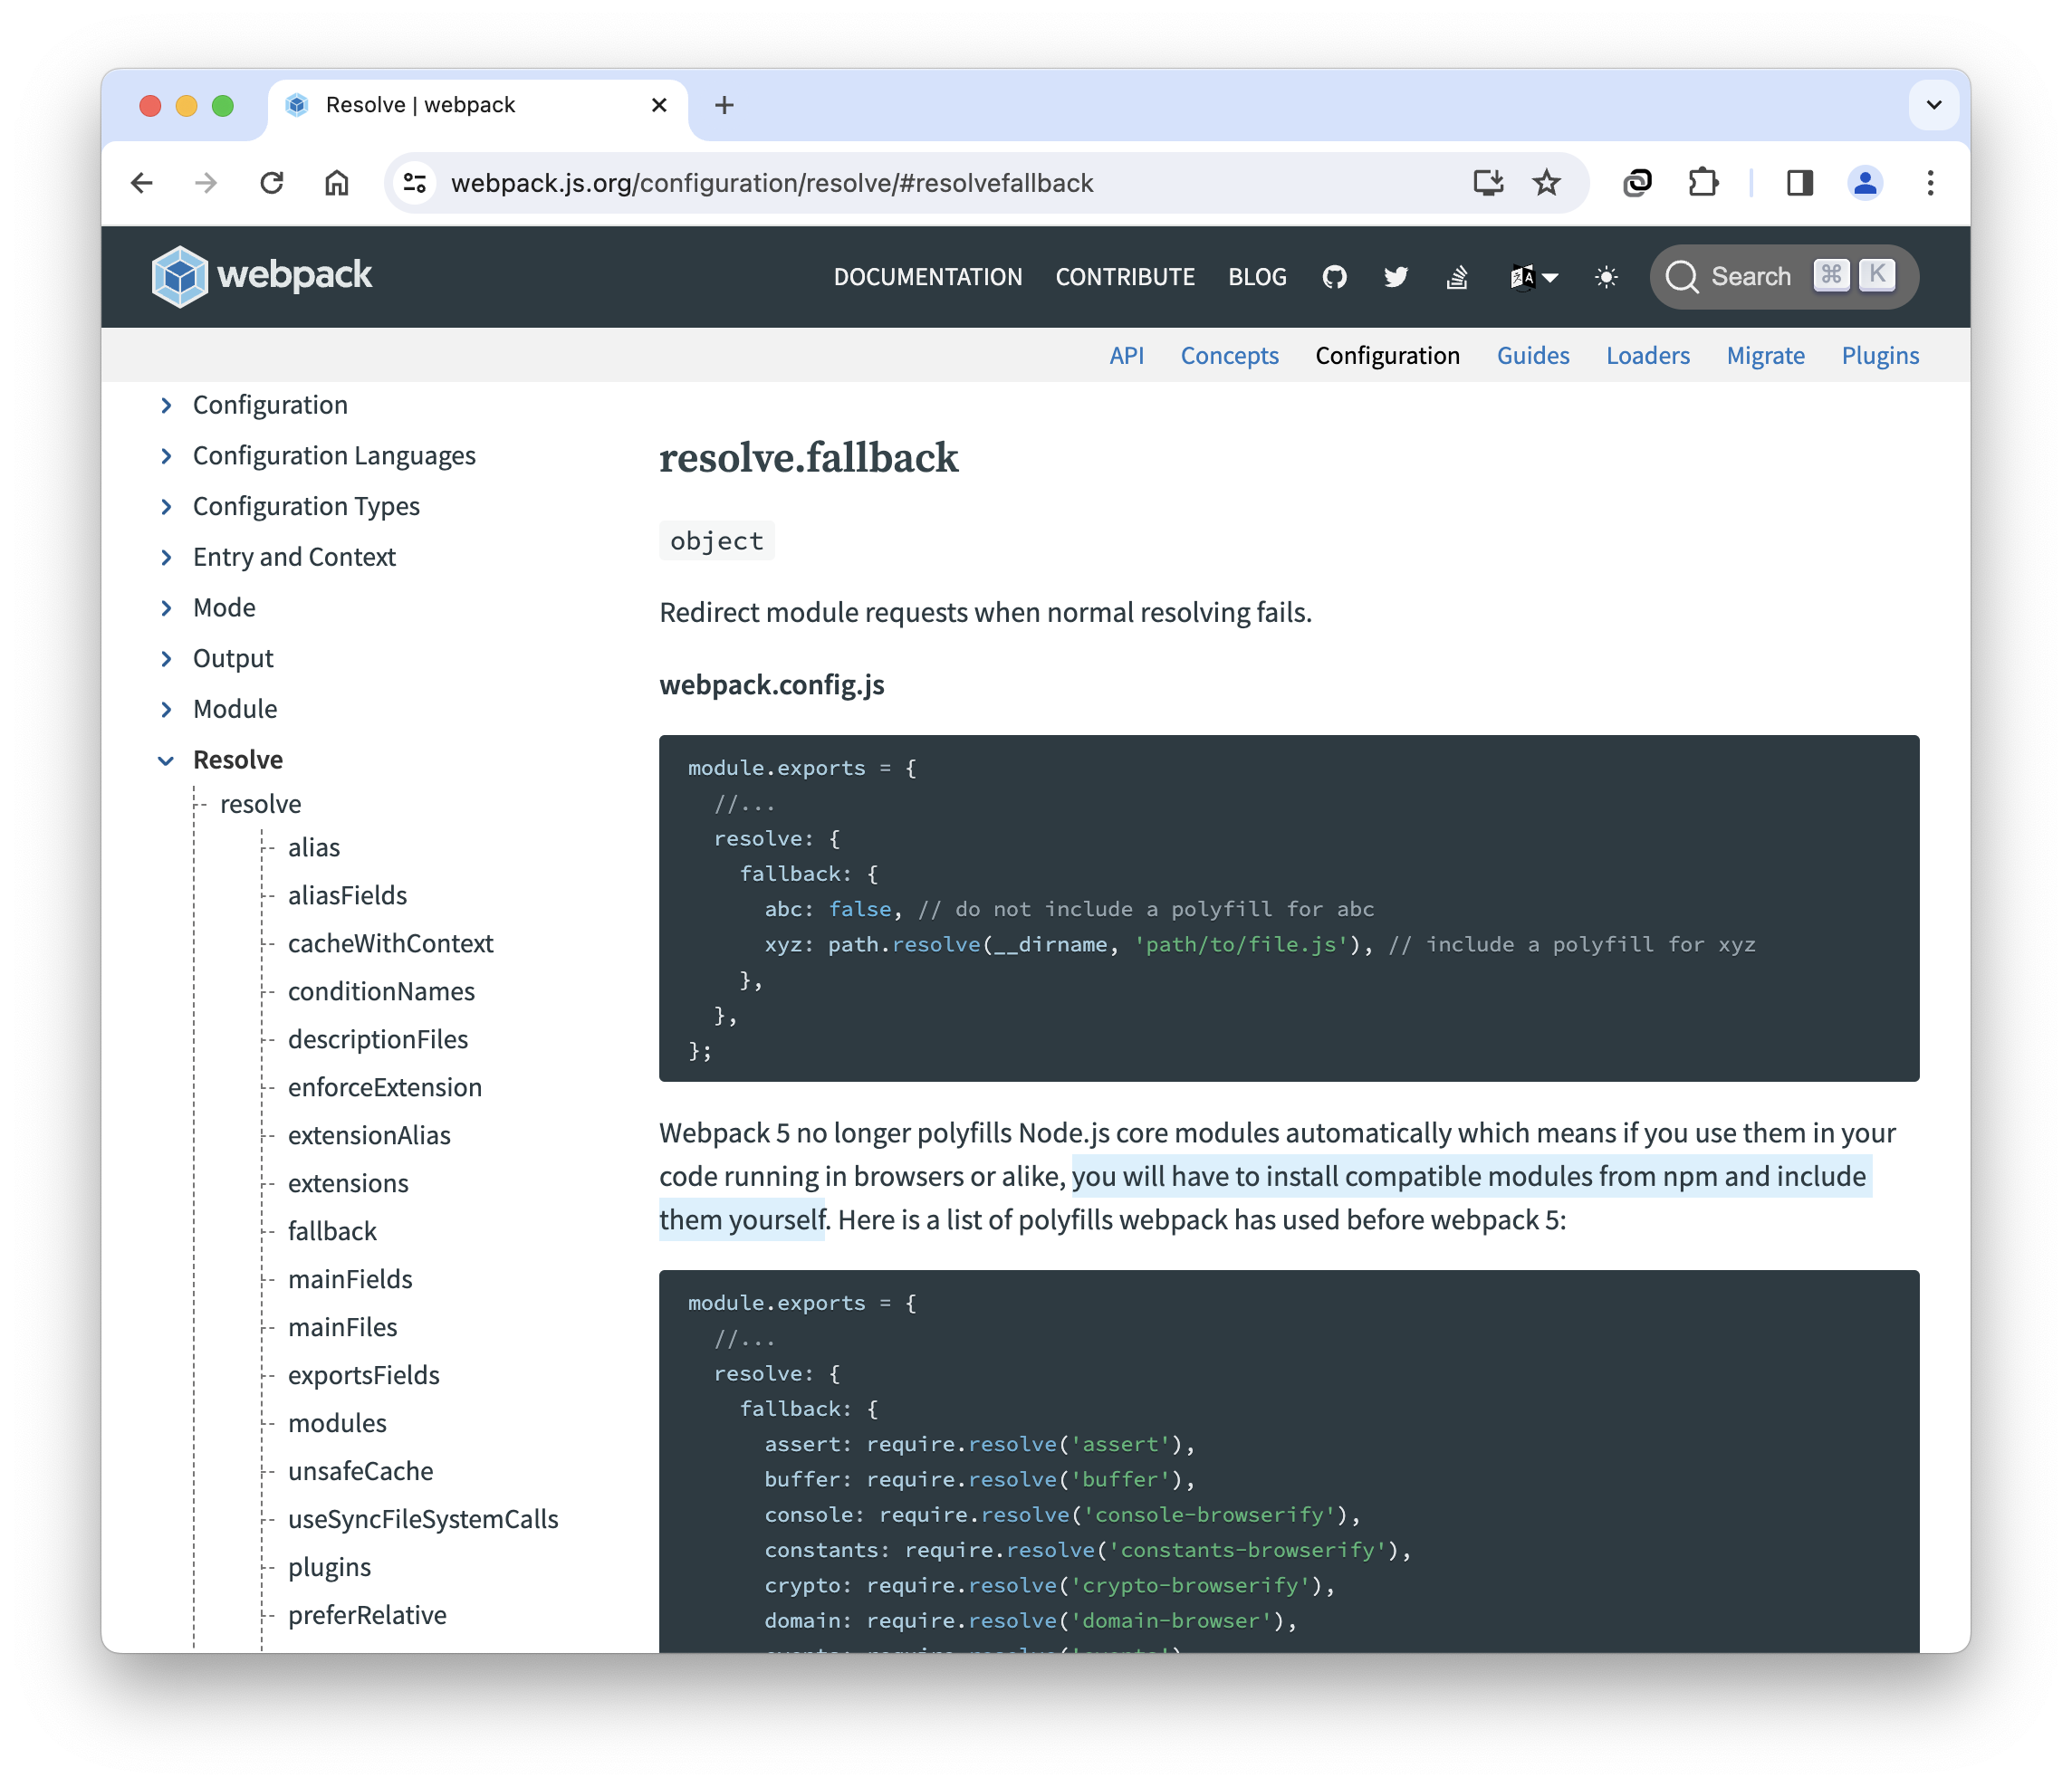The width and height of the screenshot is (2072, 1787).
Task: Click the webpack cube logo
Action: point(179,276)
